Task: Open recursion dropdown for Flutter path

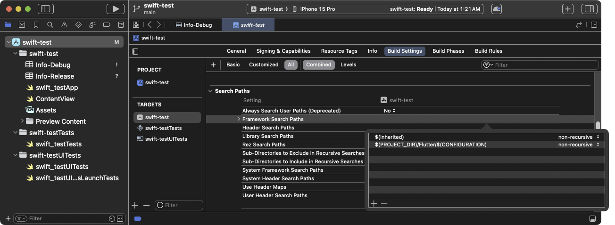Action: pos(579,145)
